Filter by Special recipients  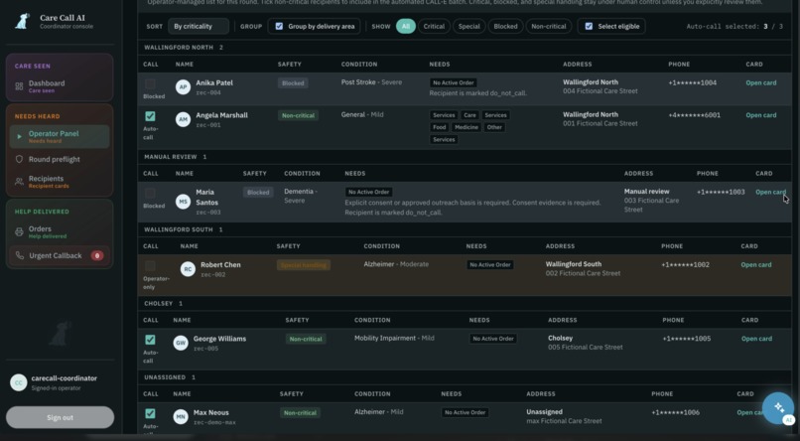click(468, 26)
